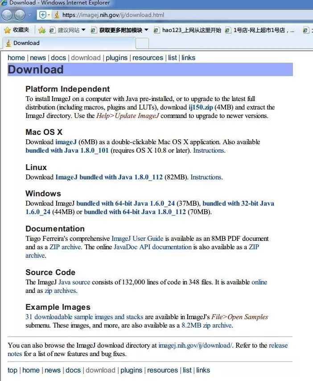The width and height of the screenshot is (313, 381).
Task: Open list in the bottom navigation
Action: pos(187,370)
